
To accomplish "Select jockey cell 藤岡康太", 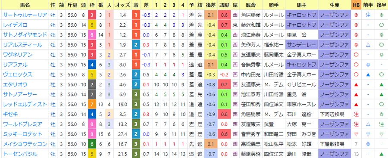I will (x=273, y=55).
